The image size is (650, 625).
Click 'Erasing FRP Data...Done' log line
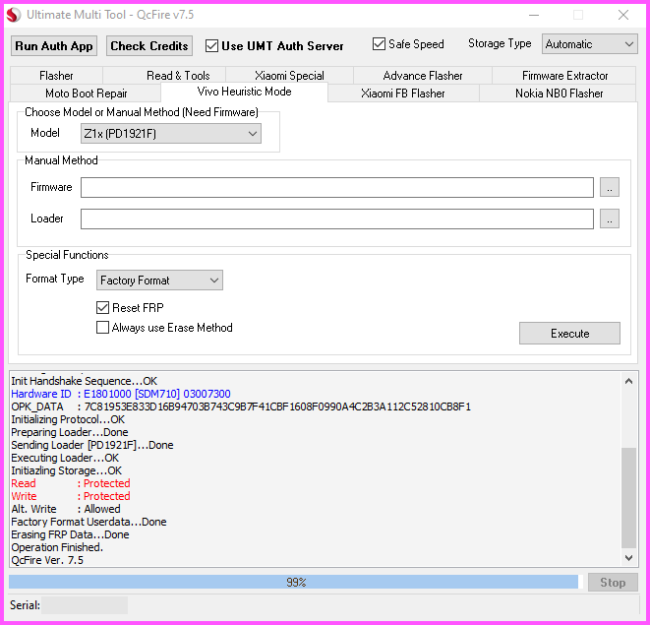tap(70, 534)
